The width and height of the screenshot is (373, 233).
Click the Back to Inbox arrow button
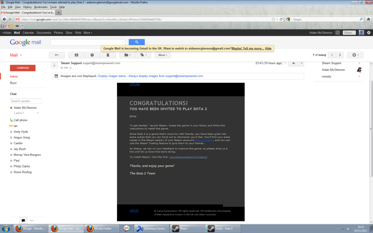coord(56,55)
